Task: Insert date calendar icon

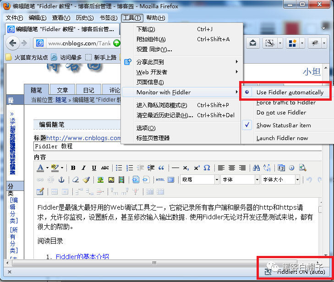Action: [281, 168]
